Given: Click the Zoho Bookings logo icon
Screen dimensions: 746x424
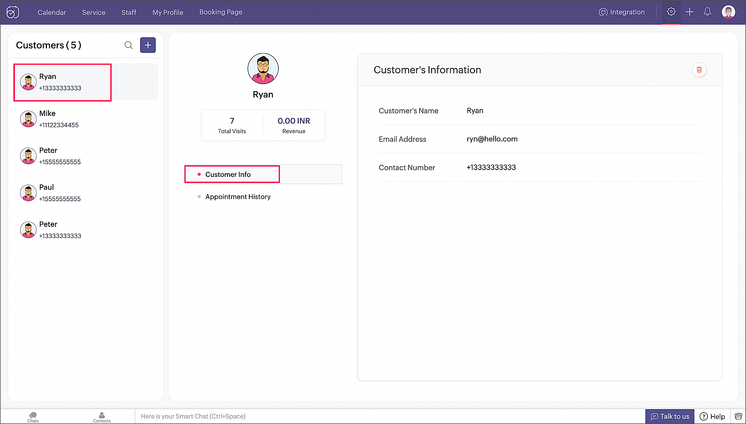Looking at the screenshot, I should pos(13,12).
